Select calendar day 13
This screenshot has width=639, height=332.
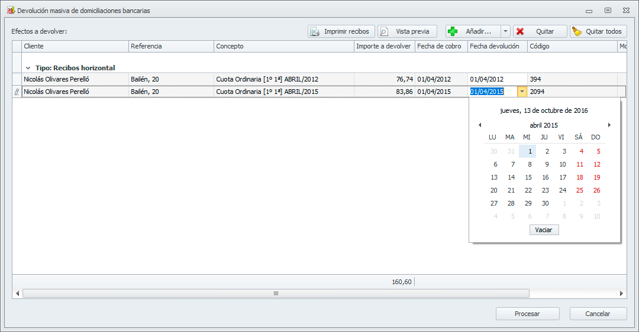[x=494, y=177]
